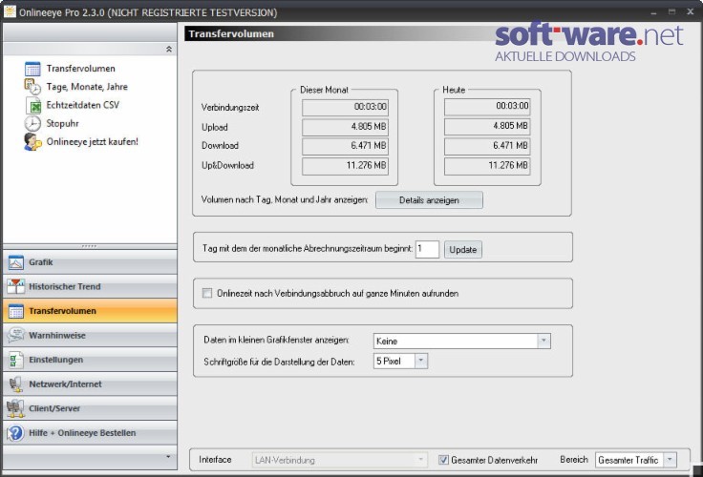Click the Dieser Monat Upload value 4.805 MB
The width and height of the screenshot is (703, 477).
(345, 127)
